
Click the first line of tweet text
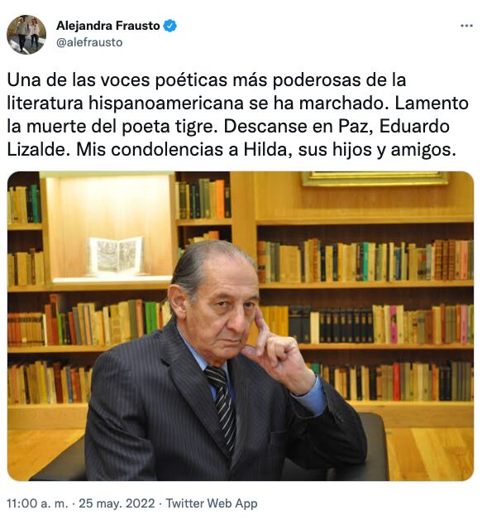[207, 80]
